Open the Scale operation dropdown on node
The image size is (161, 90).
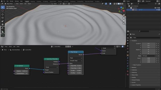pyautogui.click(x=109, y=48)
